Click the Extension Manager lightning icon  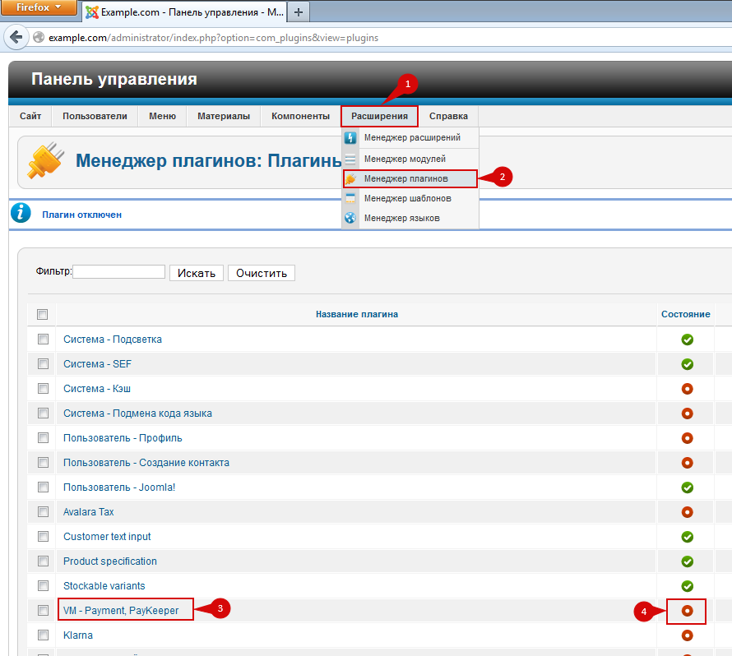[x=350, y=138]
